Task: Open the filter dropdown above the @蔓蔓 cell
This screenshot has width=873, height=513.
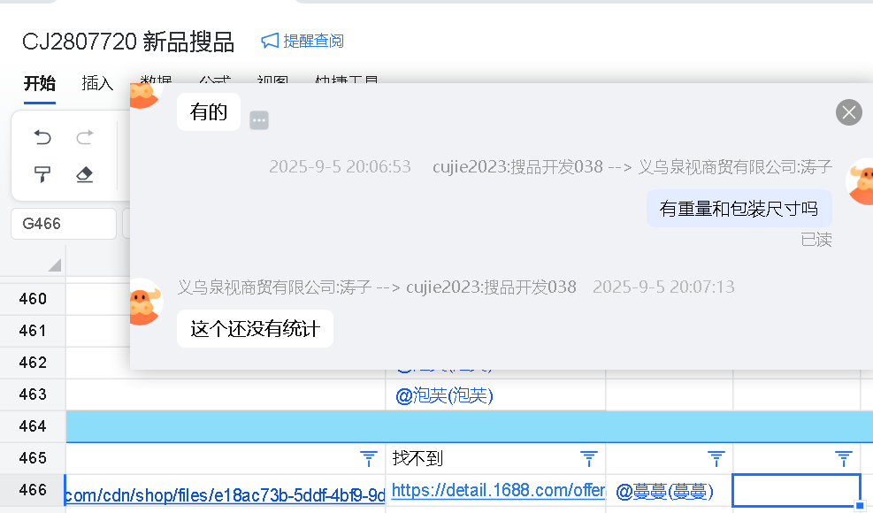Action: tap(716, 458)
